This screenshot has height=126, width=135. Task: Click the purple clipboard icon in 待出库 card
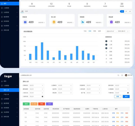pyautogui.click(x=111, y=22)
